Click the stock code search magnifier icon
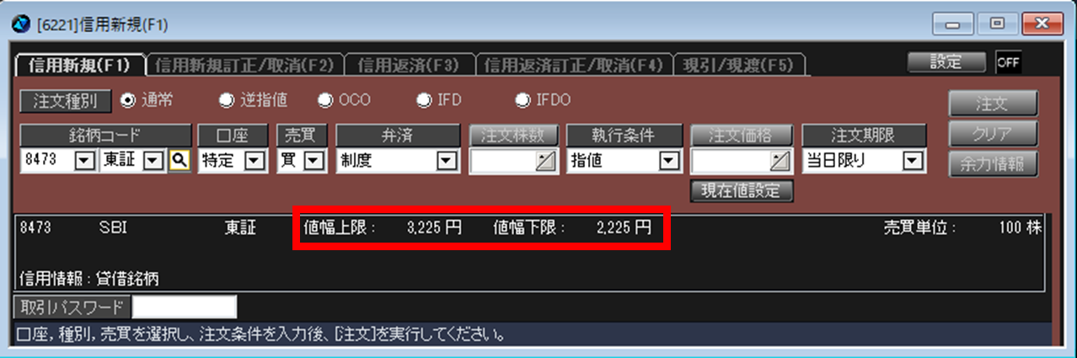This screenshot has width=1077, height=358. pyautogui.click(x=179, y=160)
